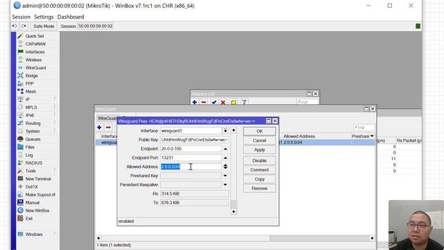This screenshot has height=250, width=444.
Task: Open Dashboard menu
Action: click(71, 17)
